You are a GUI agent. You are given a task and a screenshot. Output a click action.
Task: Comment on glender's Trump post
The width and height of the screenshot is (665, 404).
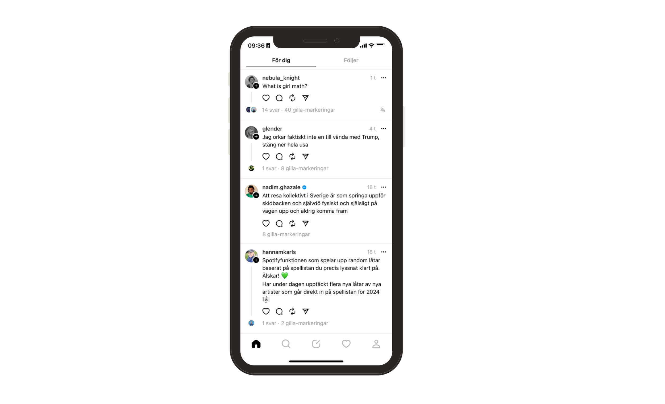coord(279,157)
